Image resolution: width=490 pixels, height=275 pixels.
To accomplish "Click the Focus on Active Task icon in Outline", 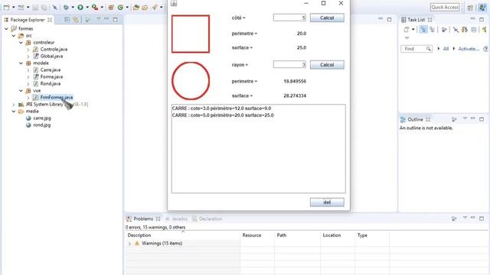I will (454, 119).
